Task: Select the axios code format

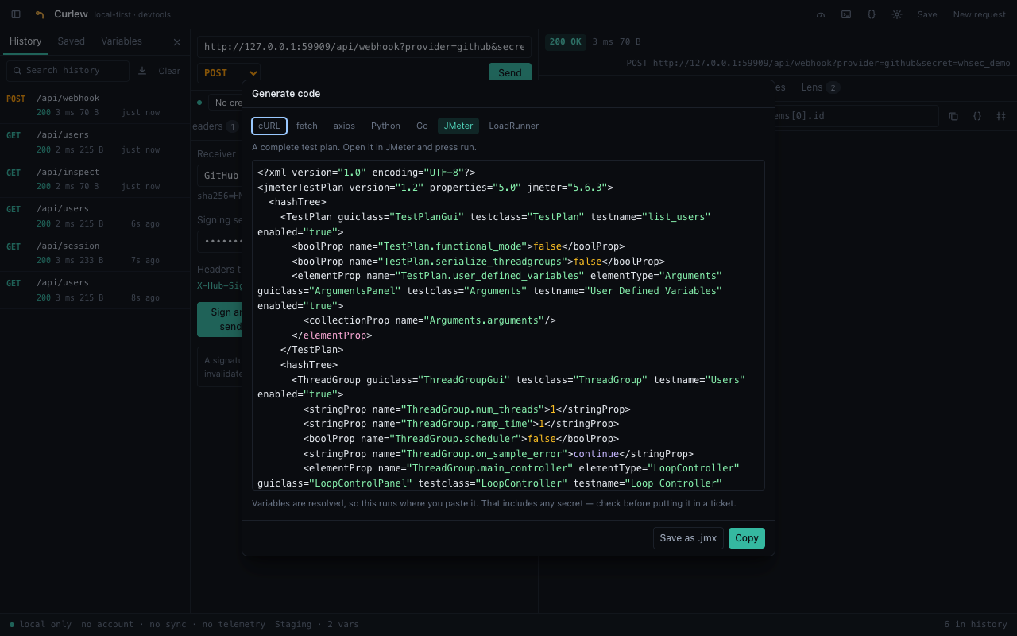Action: pyautogui.click(x=344, y=126)
